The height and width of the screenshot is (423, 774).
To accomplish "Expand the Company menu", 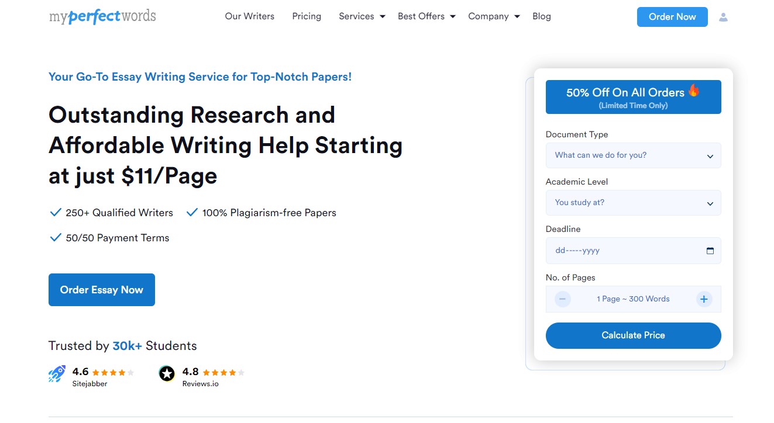I will click(x=493, y=16).
